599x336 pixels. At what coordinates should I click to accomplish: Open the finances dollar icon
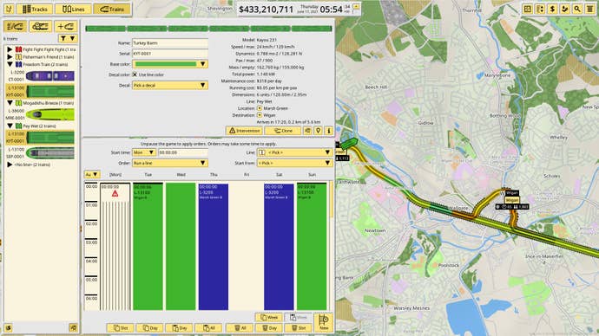552,9
